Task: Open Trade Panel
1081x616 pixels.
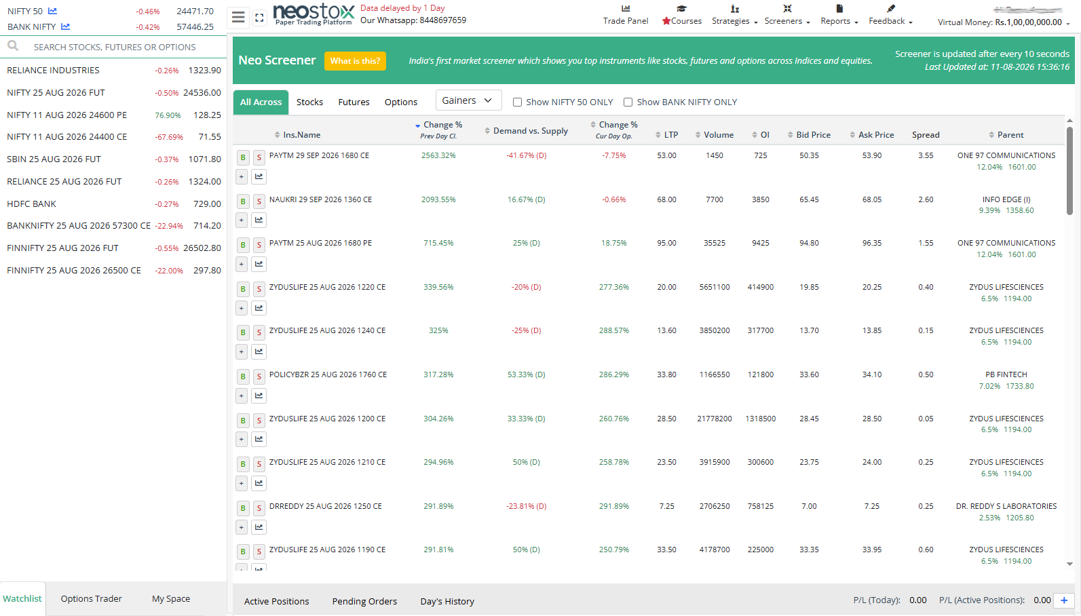Action: [x=626, y=15]
